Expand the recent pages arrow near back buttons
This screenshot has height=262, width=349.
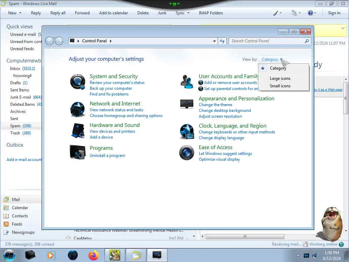click(x=65, y=41)
